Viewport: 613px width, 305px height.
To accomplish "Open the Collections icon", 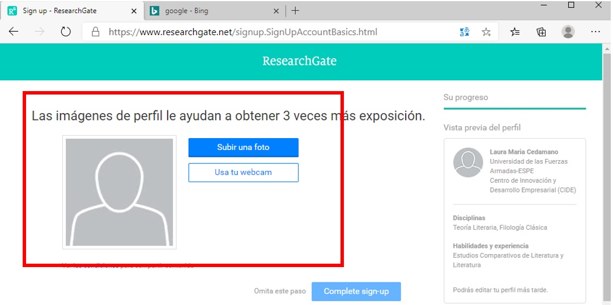I will click(541, 32).
